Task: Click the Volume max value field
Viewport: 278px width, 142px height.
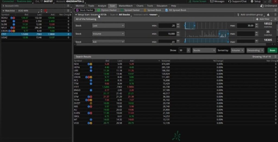Action: (246, 34)
